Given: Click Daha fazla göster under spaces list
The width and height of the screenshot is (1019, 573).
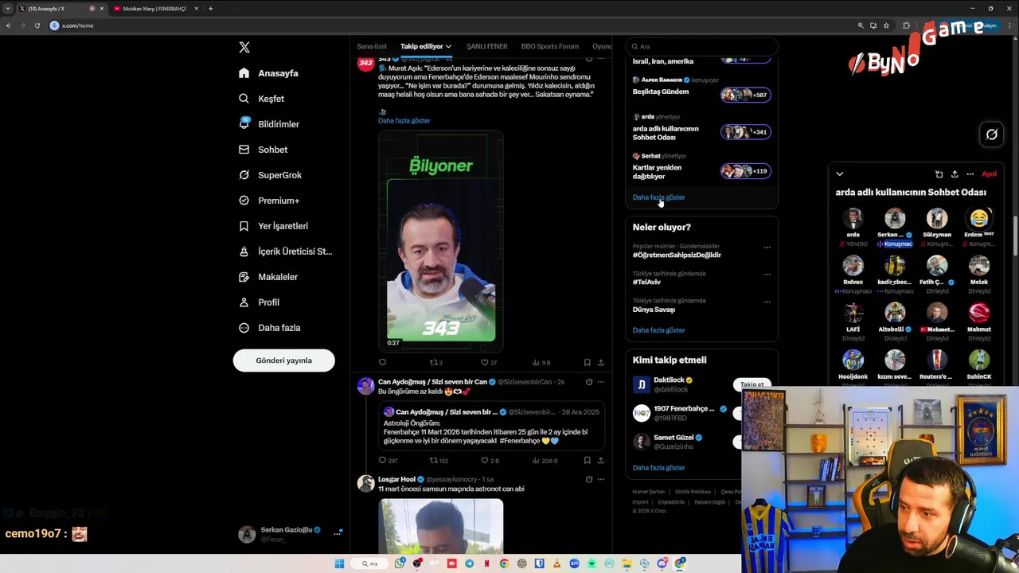Looking at the screenshot, I should coord(658,197).
